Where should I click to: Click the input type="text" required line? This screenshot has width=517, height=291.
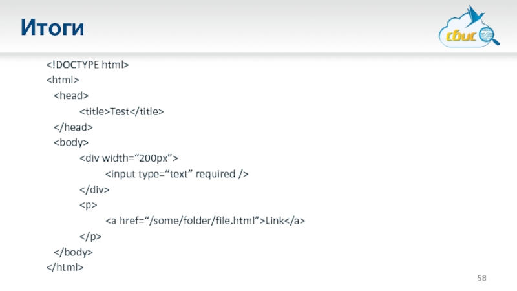(177, 173)
